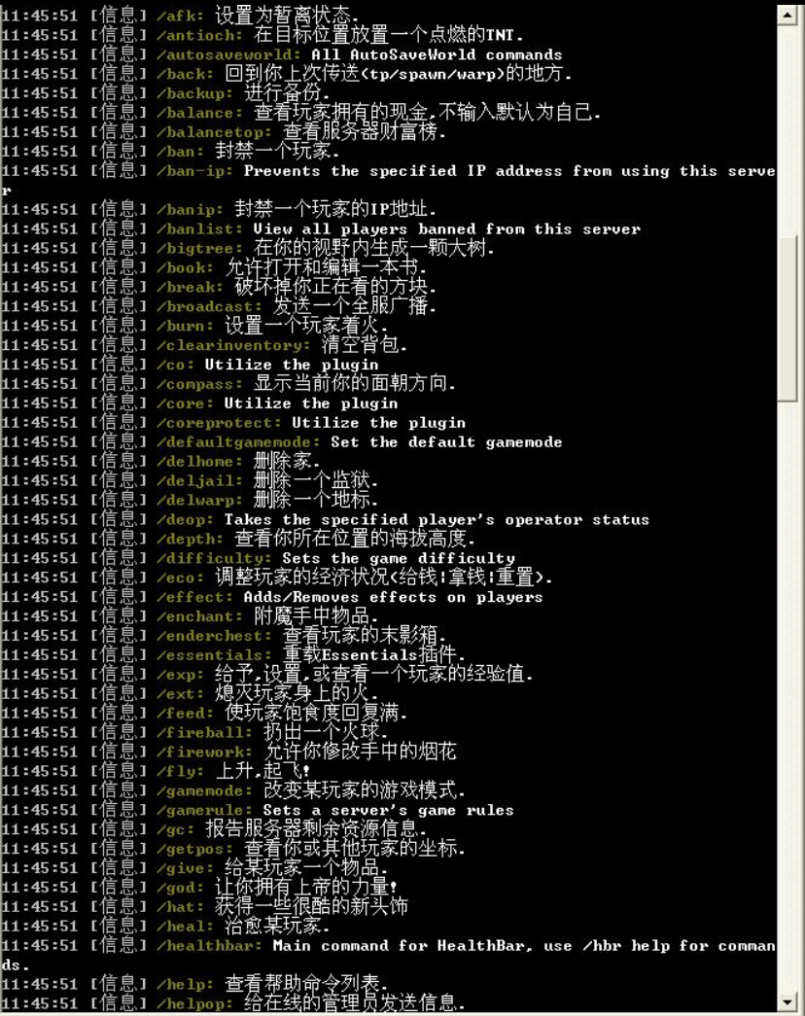
Task: Click the /fly command text
Action: [180, 772]
